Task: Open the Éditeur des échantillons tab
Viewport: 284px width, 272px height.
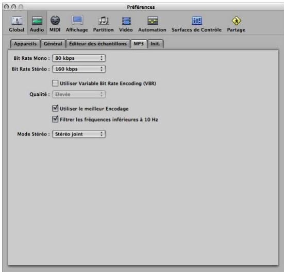Action: 98,44
